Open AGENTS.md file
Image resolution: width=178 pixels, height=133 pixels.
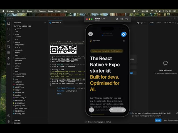click(x=20, y=87)
